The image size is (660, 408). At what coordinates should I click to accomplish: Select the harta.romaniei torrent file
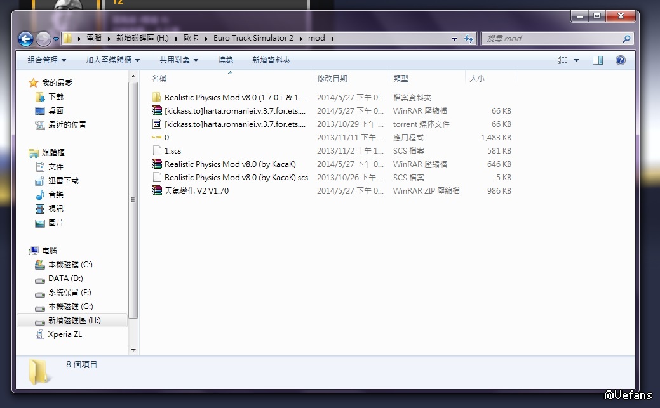tap(234, 124)
